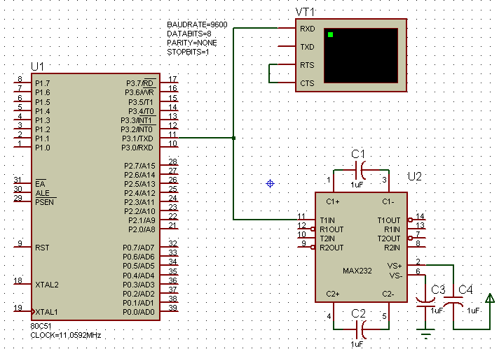Click the power terminal arrow near C4

tap(490, 299)
